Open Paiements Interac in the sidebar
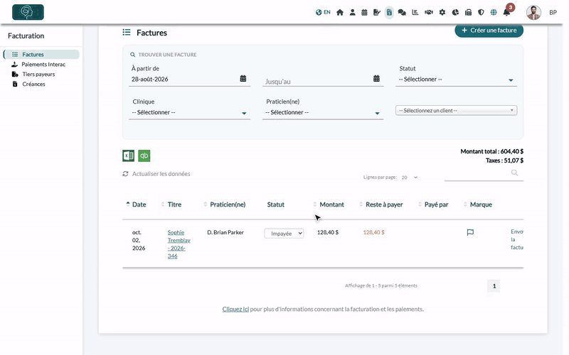 [43, 64]
